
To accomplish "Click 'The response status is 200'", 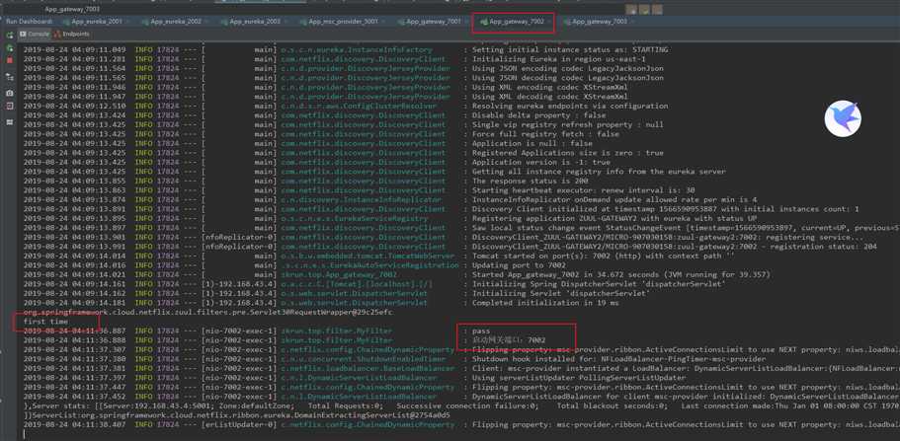I will coord(530,181).
